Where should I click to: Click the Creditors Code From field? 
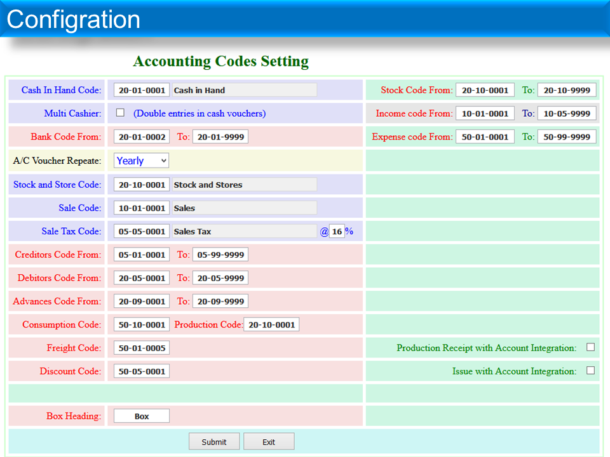(x=142, y=255)
